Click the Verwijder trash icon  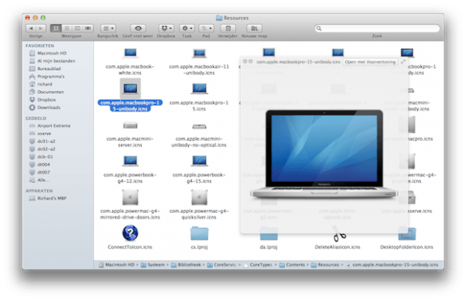(x=228, y=28)
